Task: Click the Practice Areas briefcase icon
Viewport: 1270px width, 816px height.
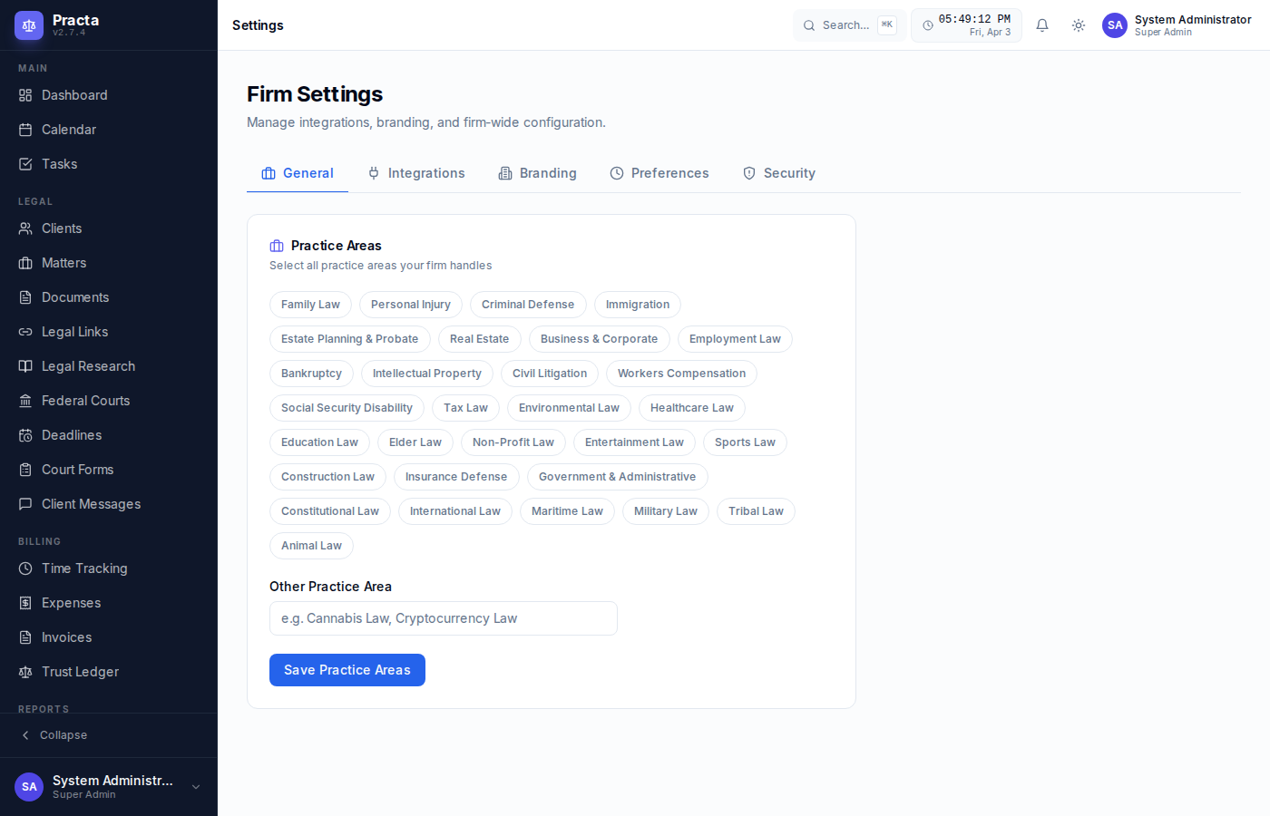Action: point(277,246)
